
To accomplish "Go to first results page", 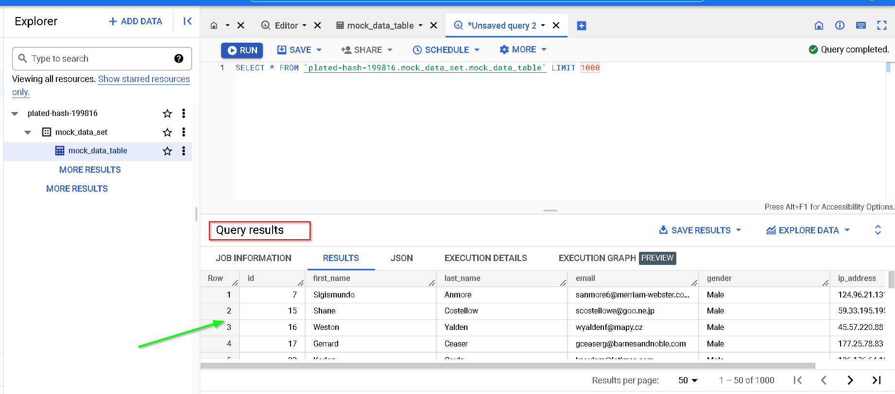I will [x=797, y=380].
